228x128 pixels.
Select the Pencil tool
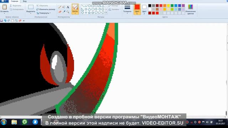60,7
